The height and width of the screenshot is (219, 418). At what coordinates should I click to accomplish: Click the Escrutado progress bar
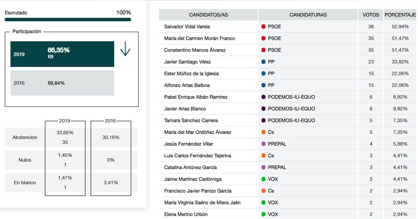pyautogui.click(x=68, y=20)
